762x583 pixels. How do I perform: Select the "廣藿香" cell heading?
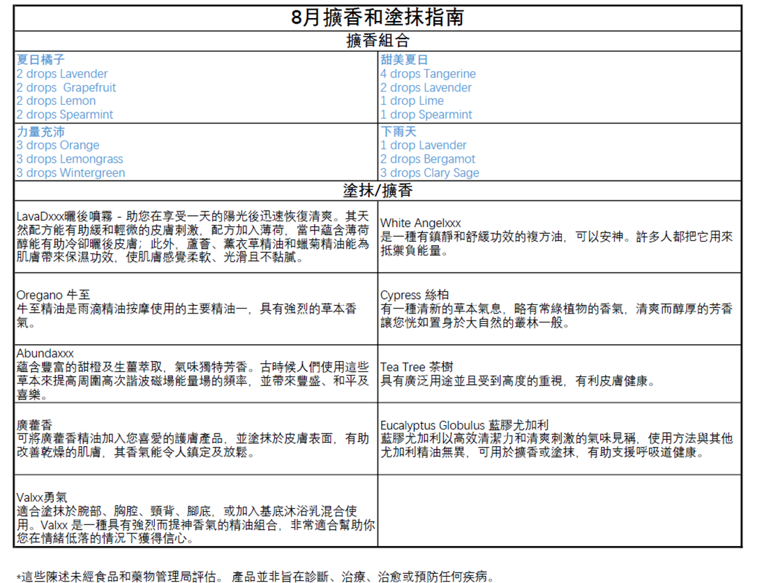pos(34,425)
